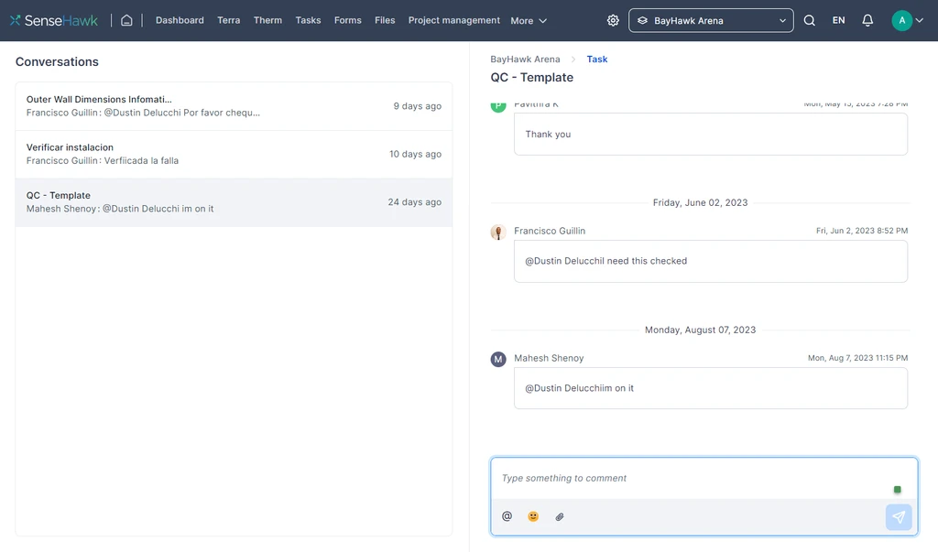Open the Terra menu item
938x552 pixels.
click(229, 20)
